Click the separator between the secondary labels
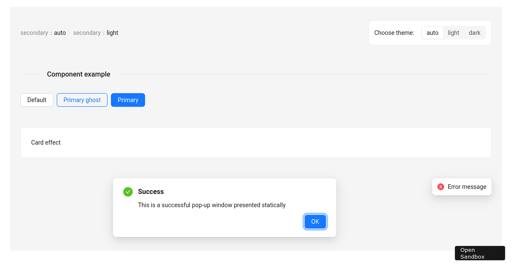 coord(70,33)
